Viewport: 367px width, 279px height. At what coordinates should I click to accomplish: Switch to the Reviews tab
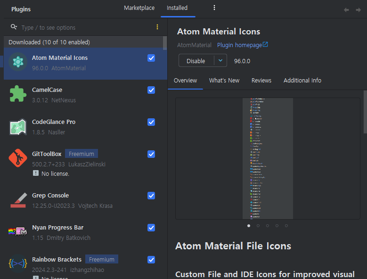261,81
